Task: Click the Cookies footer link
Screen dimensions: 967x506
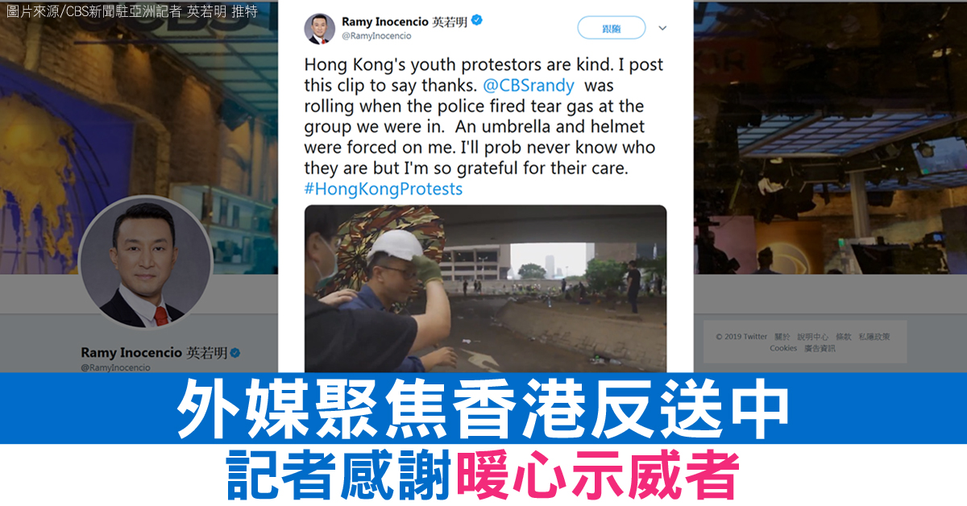Action: (x=783, y=348)
